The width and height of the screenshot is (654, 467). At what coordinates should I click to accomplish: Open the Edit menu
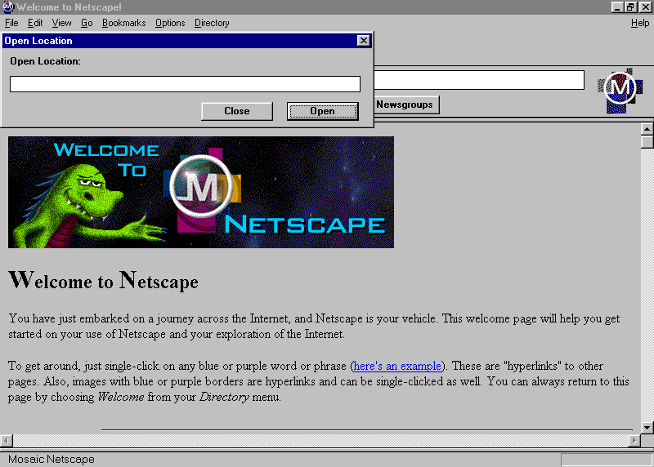tap(35, 23)
